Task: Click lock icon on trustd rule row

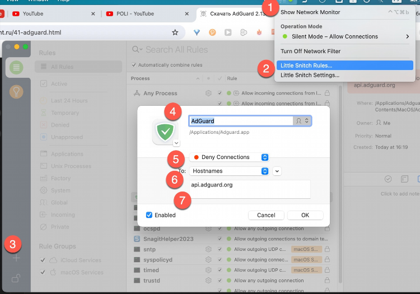Action: (x=327, y=281)
